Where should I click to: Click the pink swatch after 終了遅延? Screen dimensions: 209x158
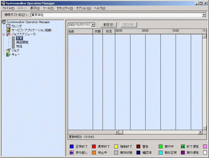[x=205, y=147]
